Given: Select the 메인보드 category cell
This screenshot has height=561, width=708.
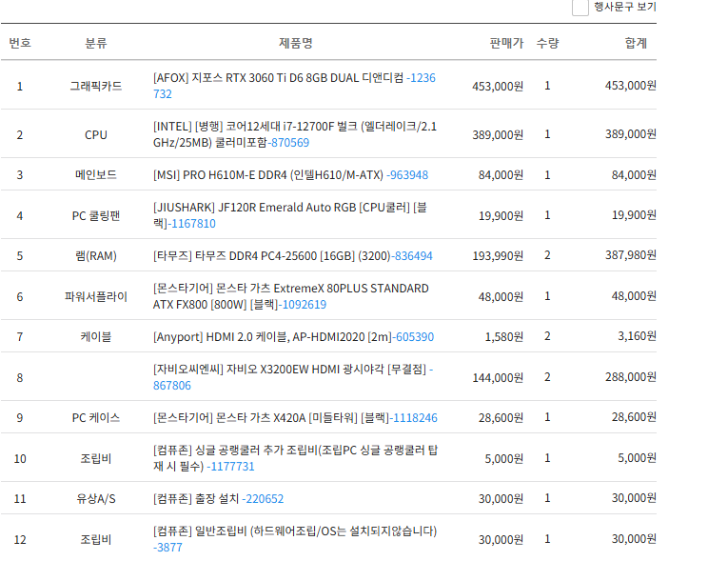Looking at the screenshot, I should (x=96, y=175).
